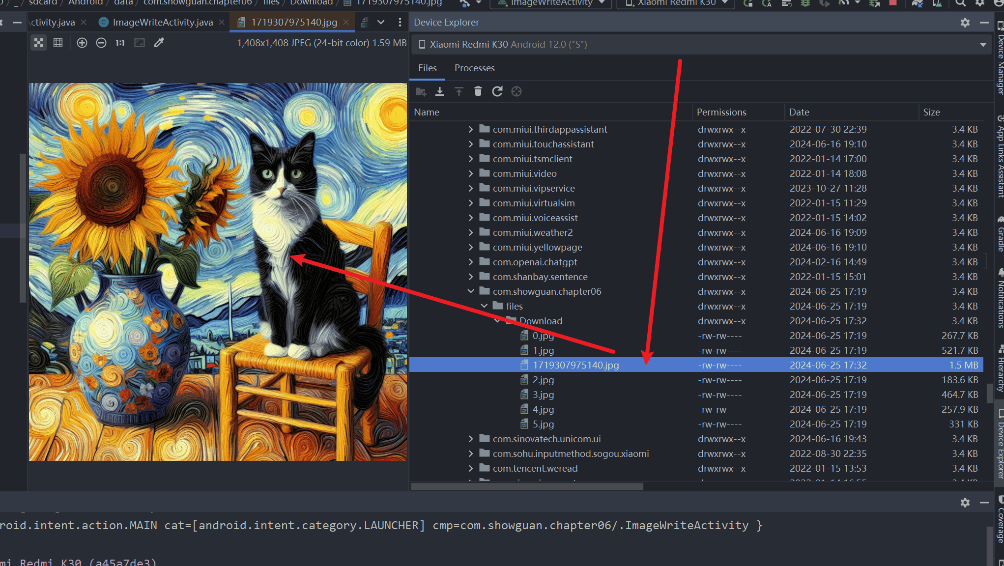
Task: Click the zoom out icon
Action: [x=101, y=43]
